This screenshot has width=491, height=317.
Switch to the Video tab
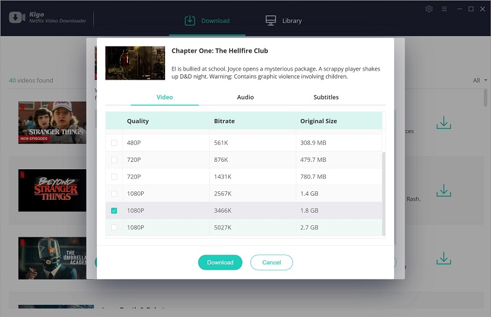[164, 97]
